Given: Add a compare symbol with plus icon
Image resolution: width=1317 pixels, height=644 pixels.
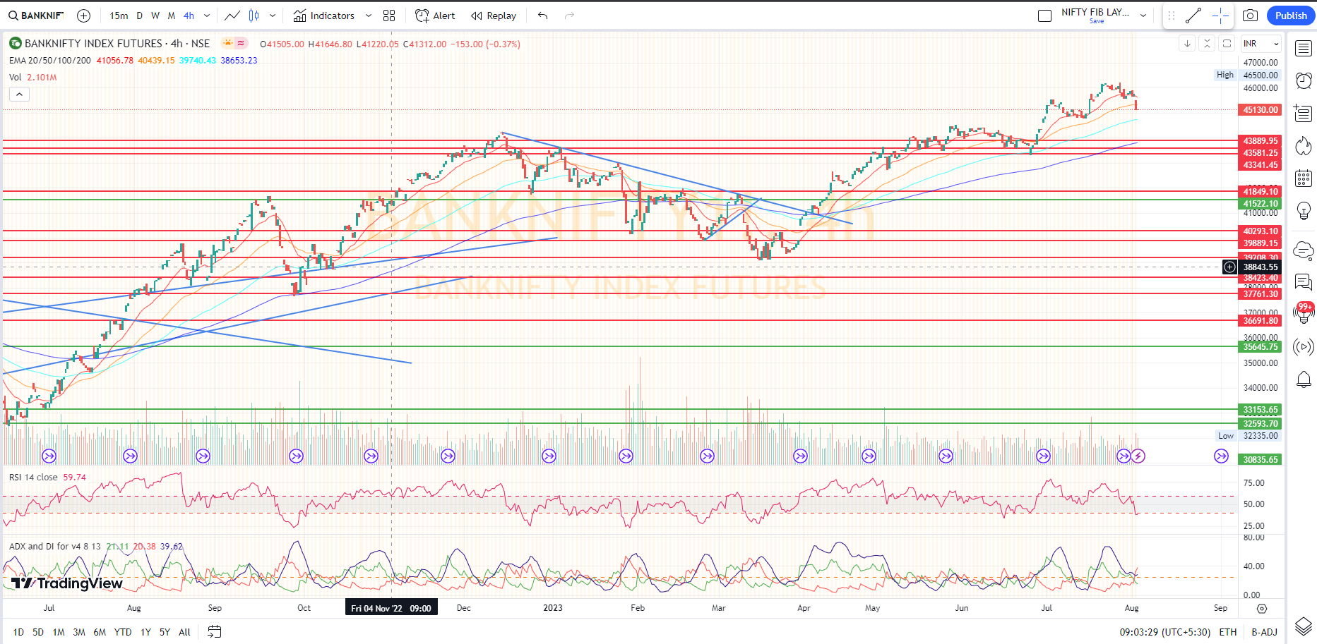Looking at the screenshot, I should tap(83, 16).
